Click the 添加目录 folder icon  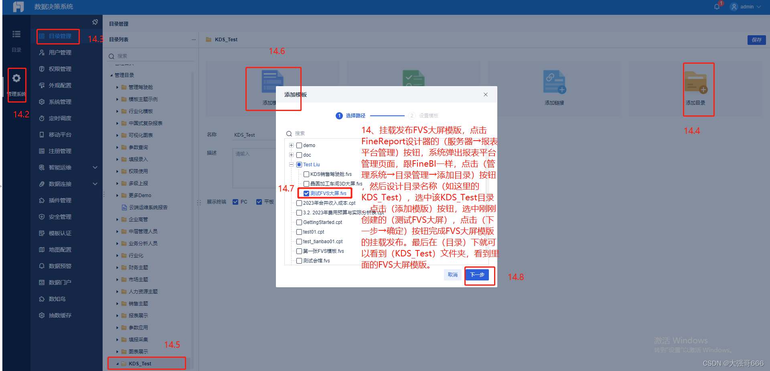[696, 83]
